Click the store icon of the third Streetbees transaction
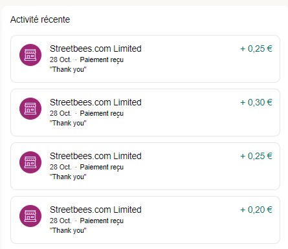288x249 pixels. click(x=30, y=162)
